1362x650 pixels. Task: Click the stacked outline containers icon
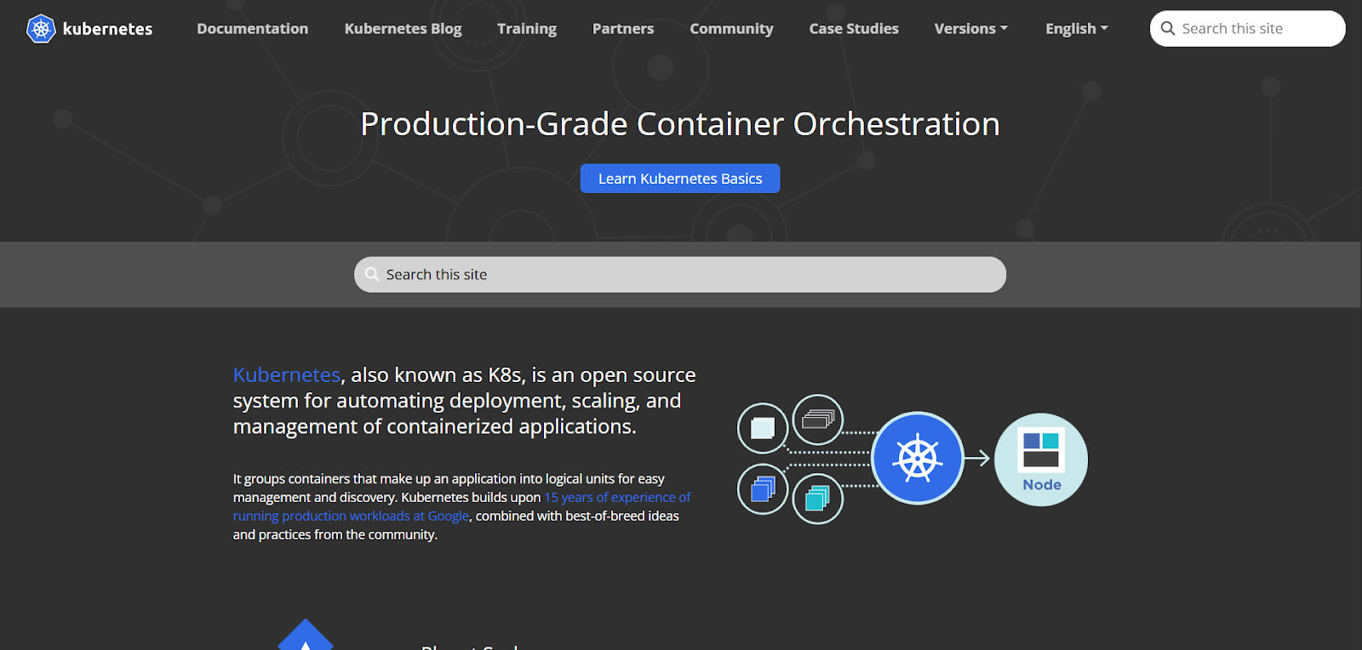point(818,419)
